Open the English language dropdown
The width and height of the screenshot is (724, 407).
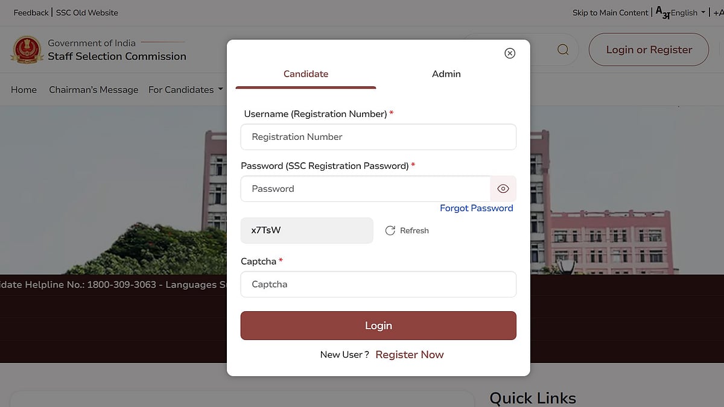pos(688,13)
